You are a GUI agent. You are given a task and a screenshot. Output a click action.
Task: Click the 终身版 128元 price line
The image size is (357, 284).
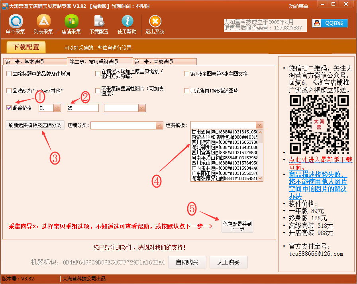(x=308, y=218)
